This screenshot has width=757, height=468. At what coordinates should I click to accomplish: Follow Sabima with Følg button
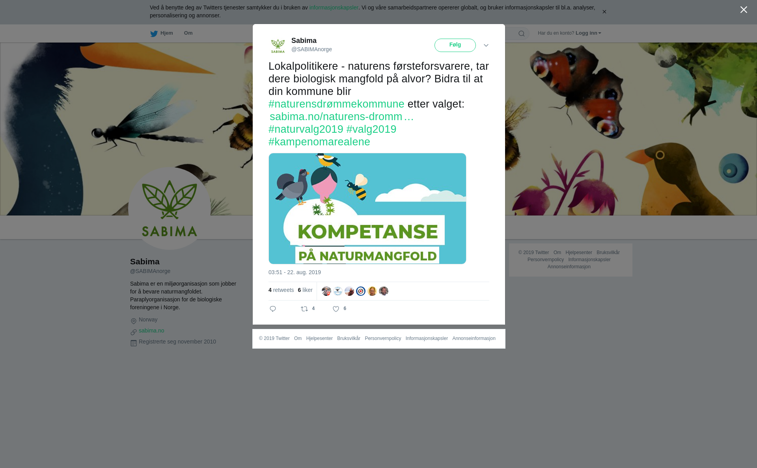tap(455, 45)
